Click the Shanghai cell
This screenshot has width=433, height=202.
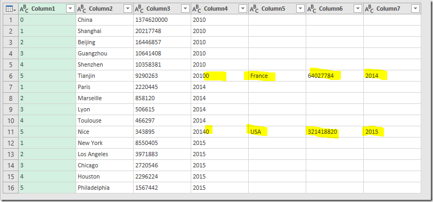(105, 31)
